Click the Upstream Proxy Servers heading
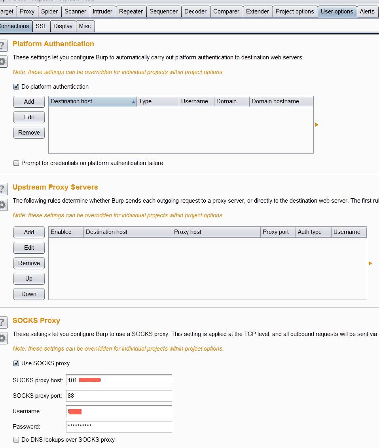Image resolution: width=379 pixels, height=448 pixels. pos(55,187)
